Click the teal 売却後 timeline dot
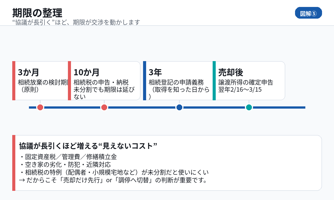This screenshot has width=334, height=200. [249, 107]
